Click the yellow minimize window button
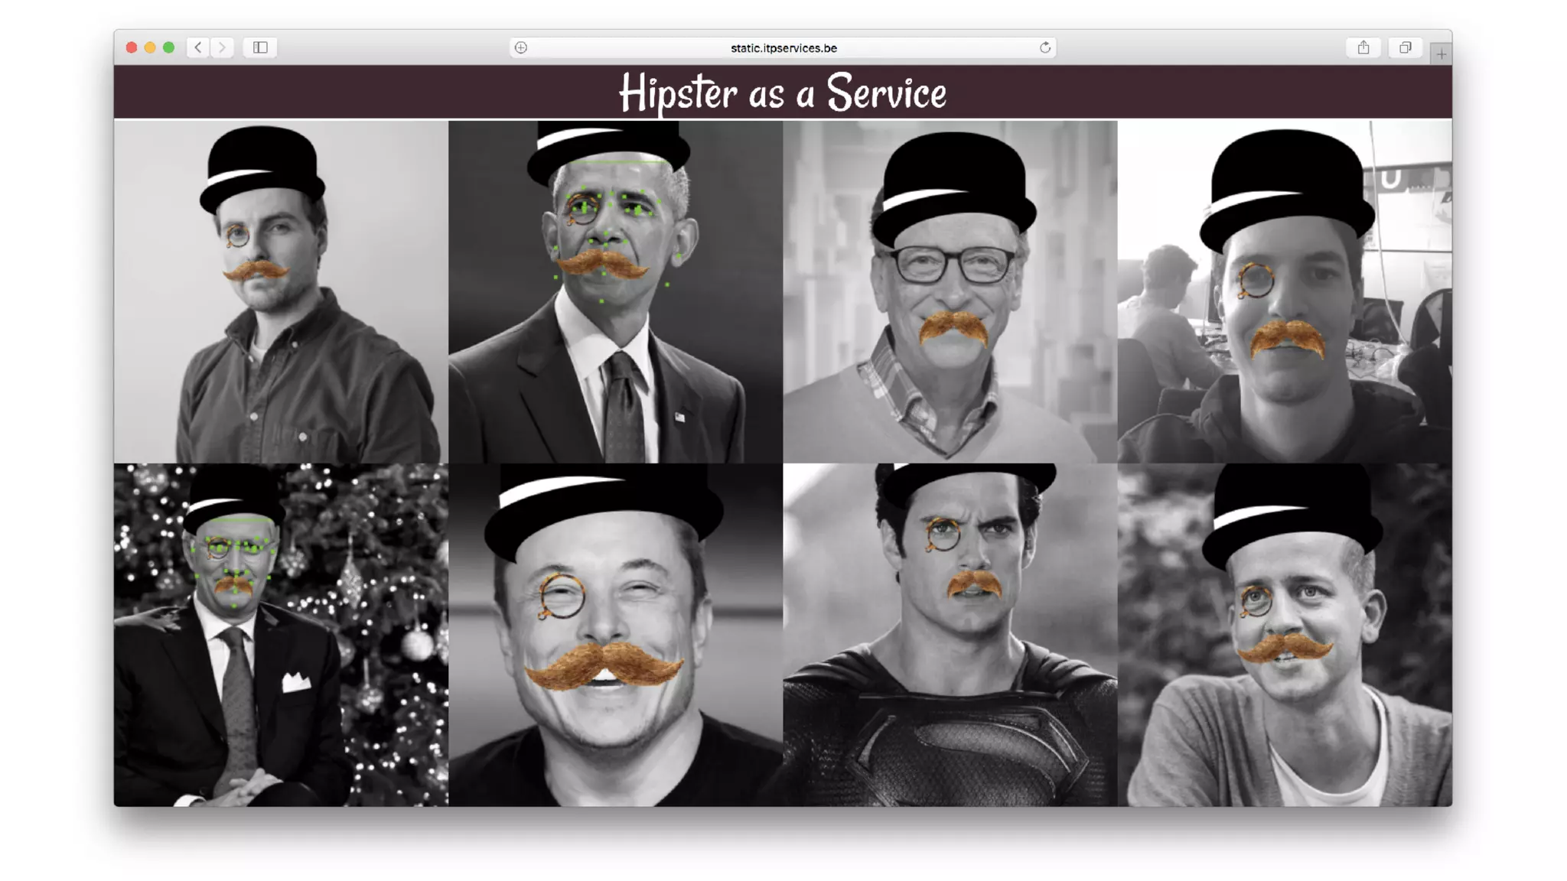This screenshot has width=1567, height=881. pos(150,47)
